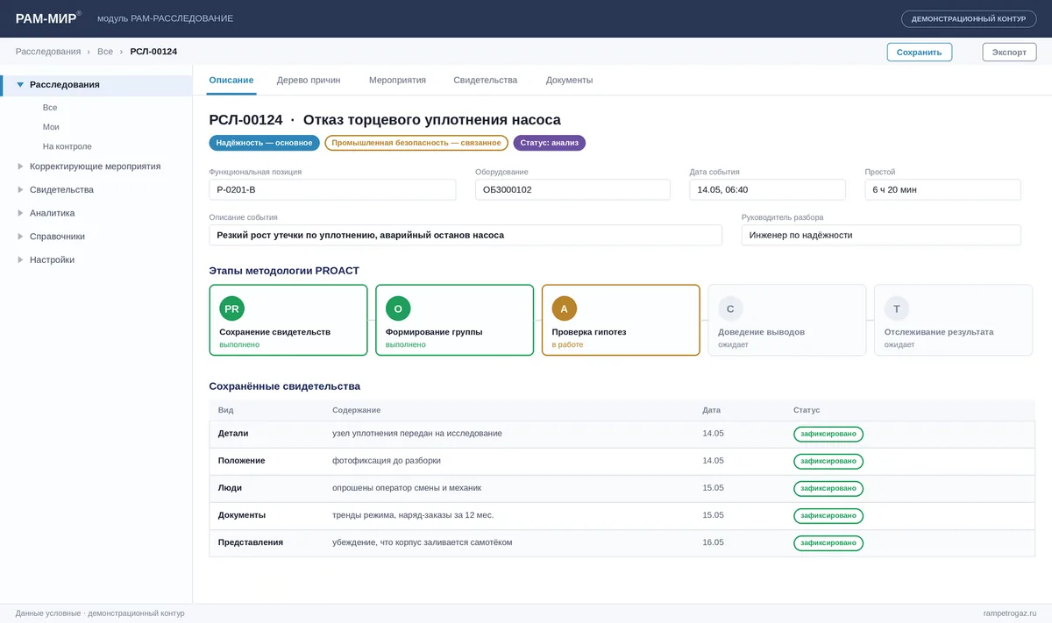This screenshot has width=1052, height=623.
Task: Click the Надёжность — основное tag
Action: tap(264, 143)
